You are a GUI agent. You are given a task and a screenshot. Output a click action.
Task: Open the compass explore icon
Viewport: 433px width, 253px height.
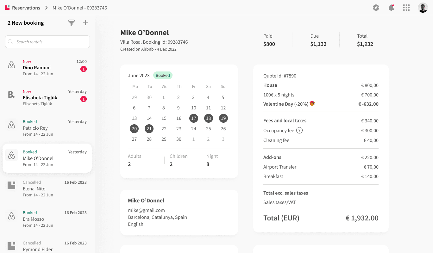(376, 8)
